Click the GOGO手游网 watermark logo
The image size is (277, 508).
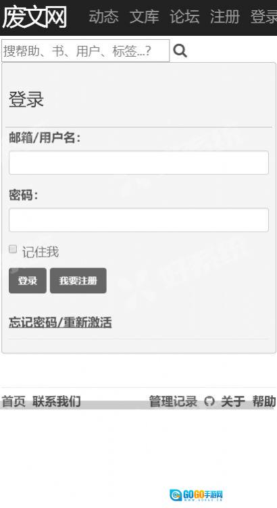coord(197,494)
